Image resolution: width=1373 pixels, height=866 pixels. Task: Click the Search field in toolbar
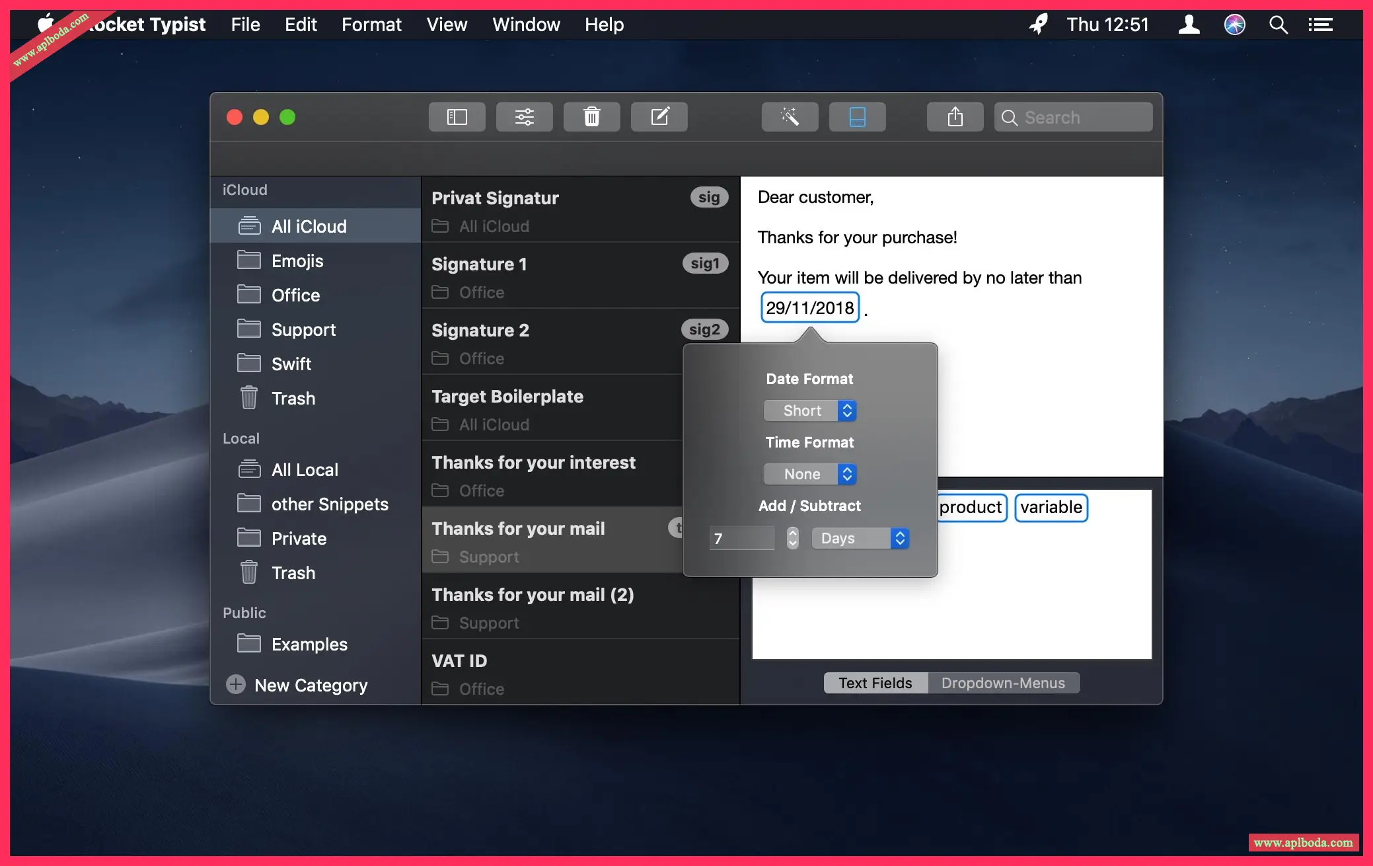click(1073, 117)
